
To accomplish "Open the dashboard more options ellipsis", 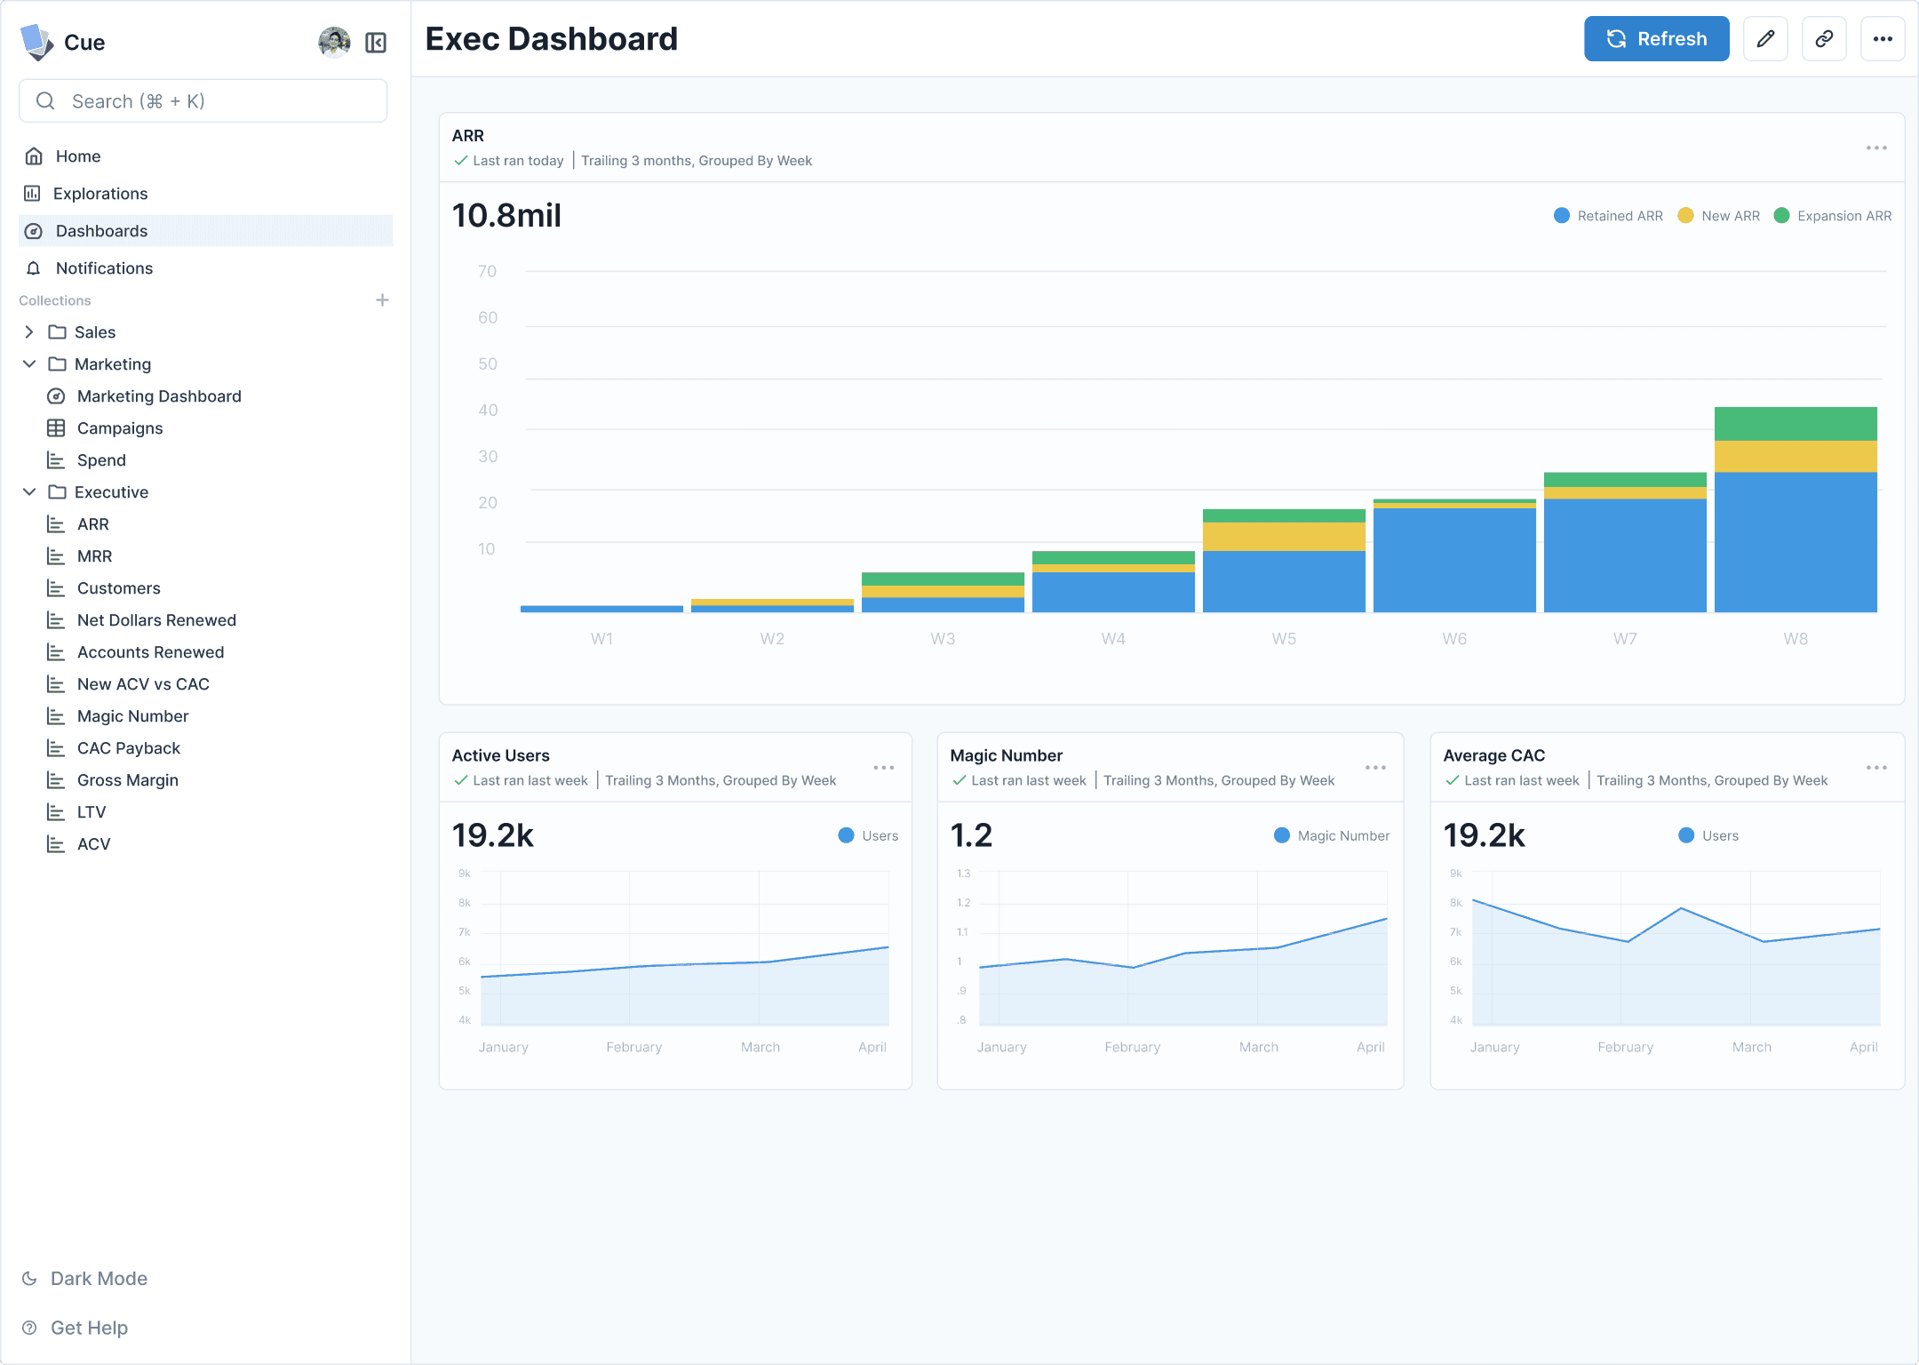I will click(1883, 39).
